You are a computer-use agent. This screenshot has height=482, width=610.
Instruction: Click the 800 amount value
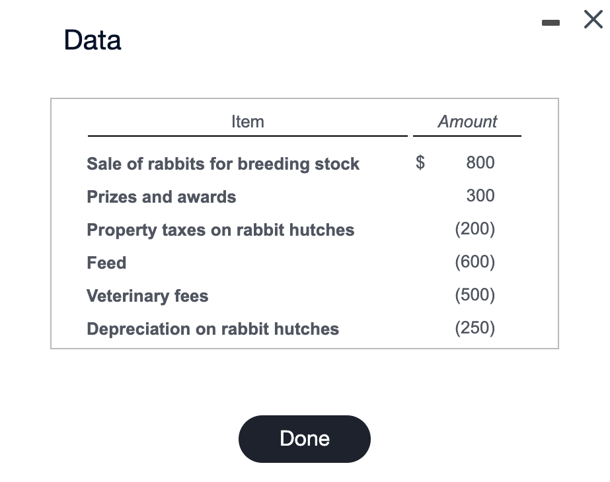[480, 162]
